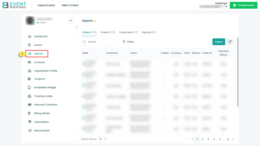Click the Filters funnel icon
Screen dimensions: 260x146
pos(124,42)
